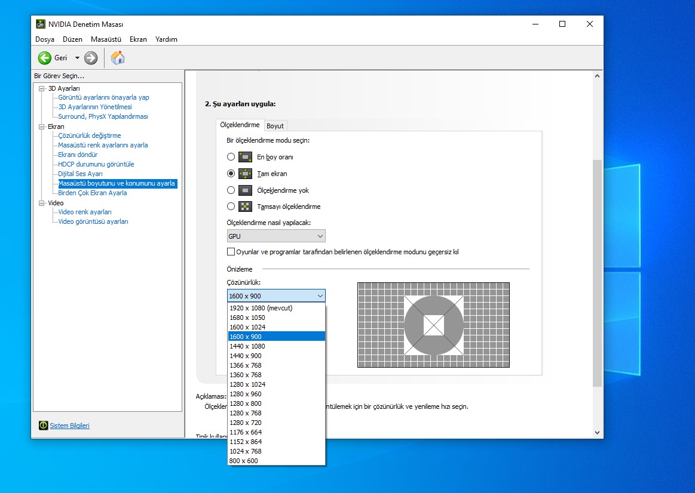695x493 pixels.
Task: Open Dijital Ses Ayarı
Action: [80, 174]
